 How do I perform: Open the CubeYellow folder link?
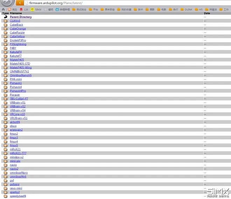point(17,36)
